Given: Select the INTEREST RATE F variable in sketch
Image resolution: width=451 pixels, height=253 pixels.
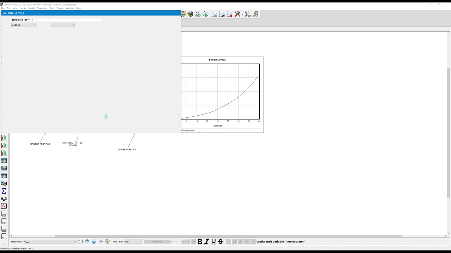Looking at the screenshot, I should [127, 149].
